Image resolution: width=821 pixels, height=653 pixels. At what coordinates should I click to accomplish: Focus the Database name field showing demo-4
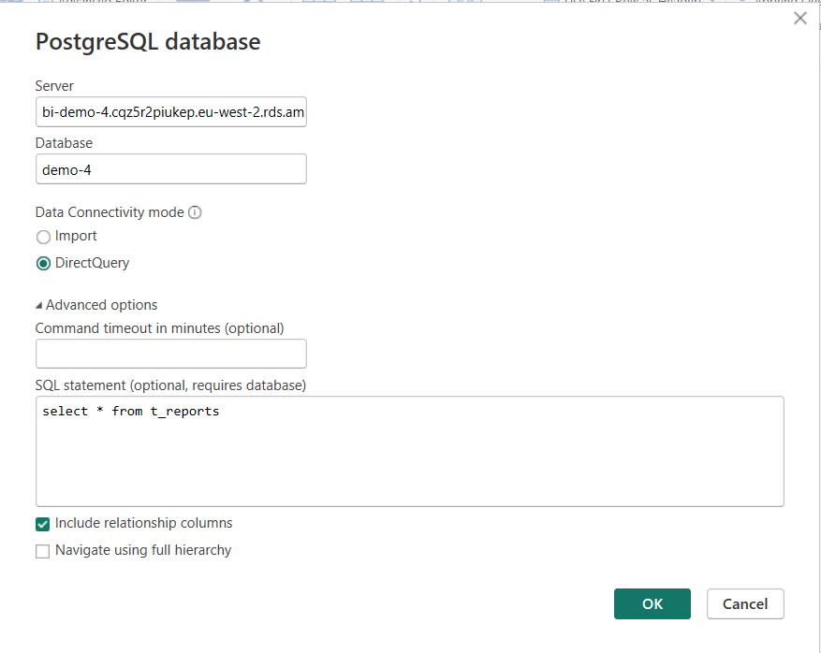point(170,169)
